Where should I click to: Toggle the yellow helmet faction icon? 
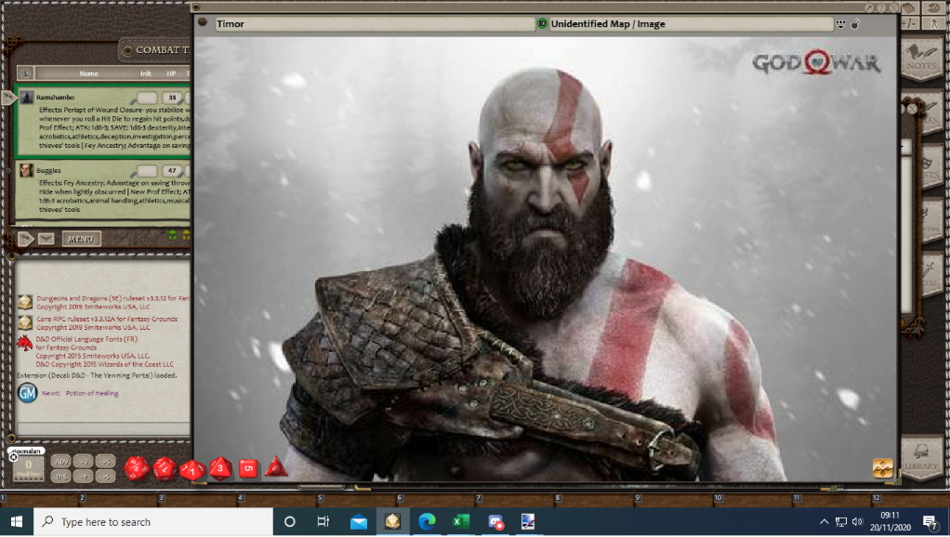point(186,235)
